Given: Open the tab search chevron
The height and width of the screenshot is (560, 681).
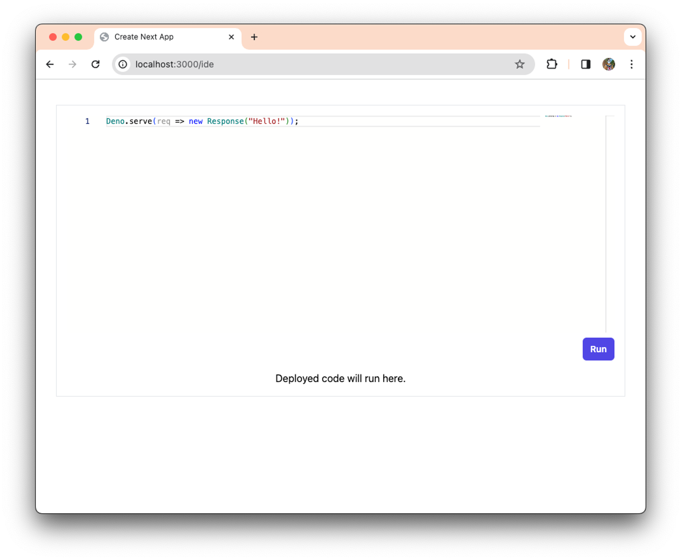Looking at the screenshot, I should pyautogui.click(x=633, y=37).
